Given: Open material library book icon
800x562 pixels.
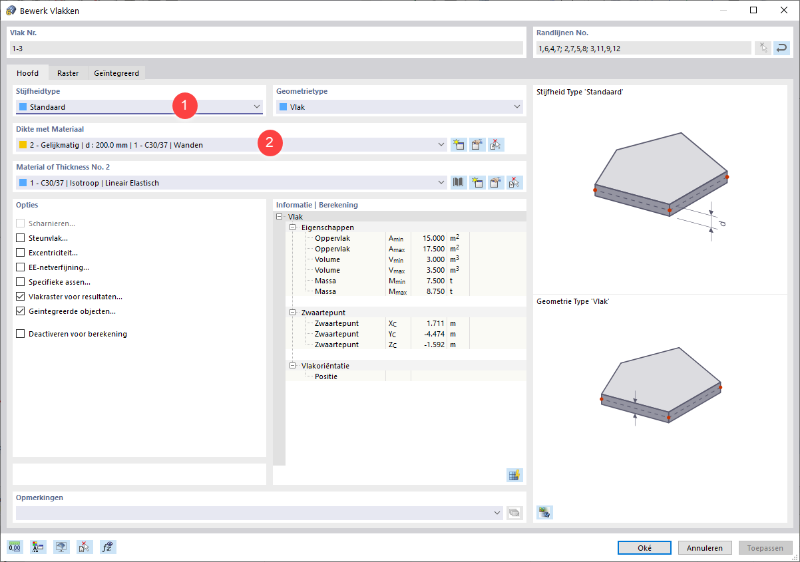Looking at the screenshot, I should tap(459, 182).
